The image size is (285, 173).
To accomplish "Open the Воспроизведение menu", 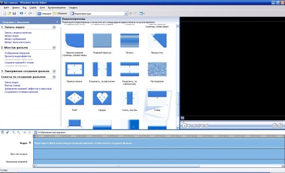I will 57,8.
